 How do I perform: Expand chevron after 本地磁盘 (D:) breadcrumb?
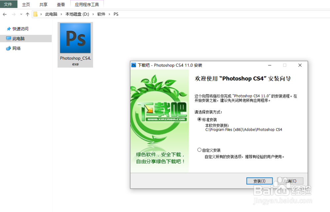point(93,14)
